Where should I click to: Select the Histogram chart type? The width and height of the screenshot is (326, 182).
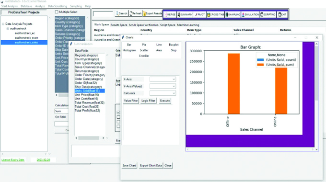[x=129, y=50]
